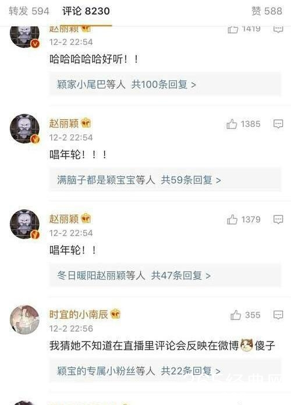Switch to 赞 588 tab
Viewport: 291px width, 405px height.
point(267,11)
